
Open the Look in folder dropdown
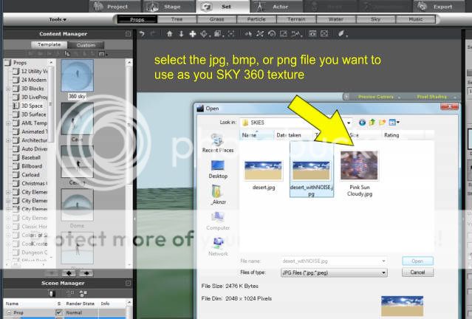(349, 123)
